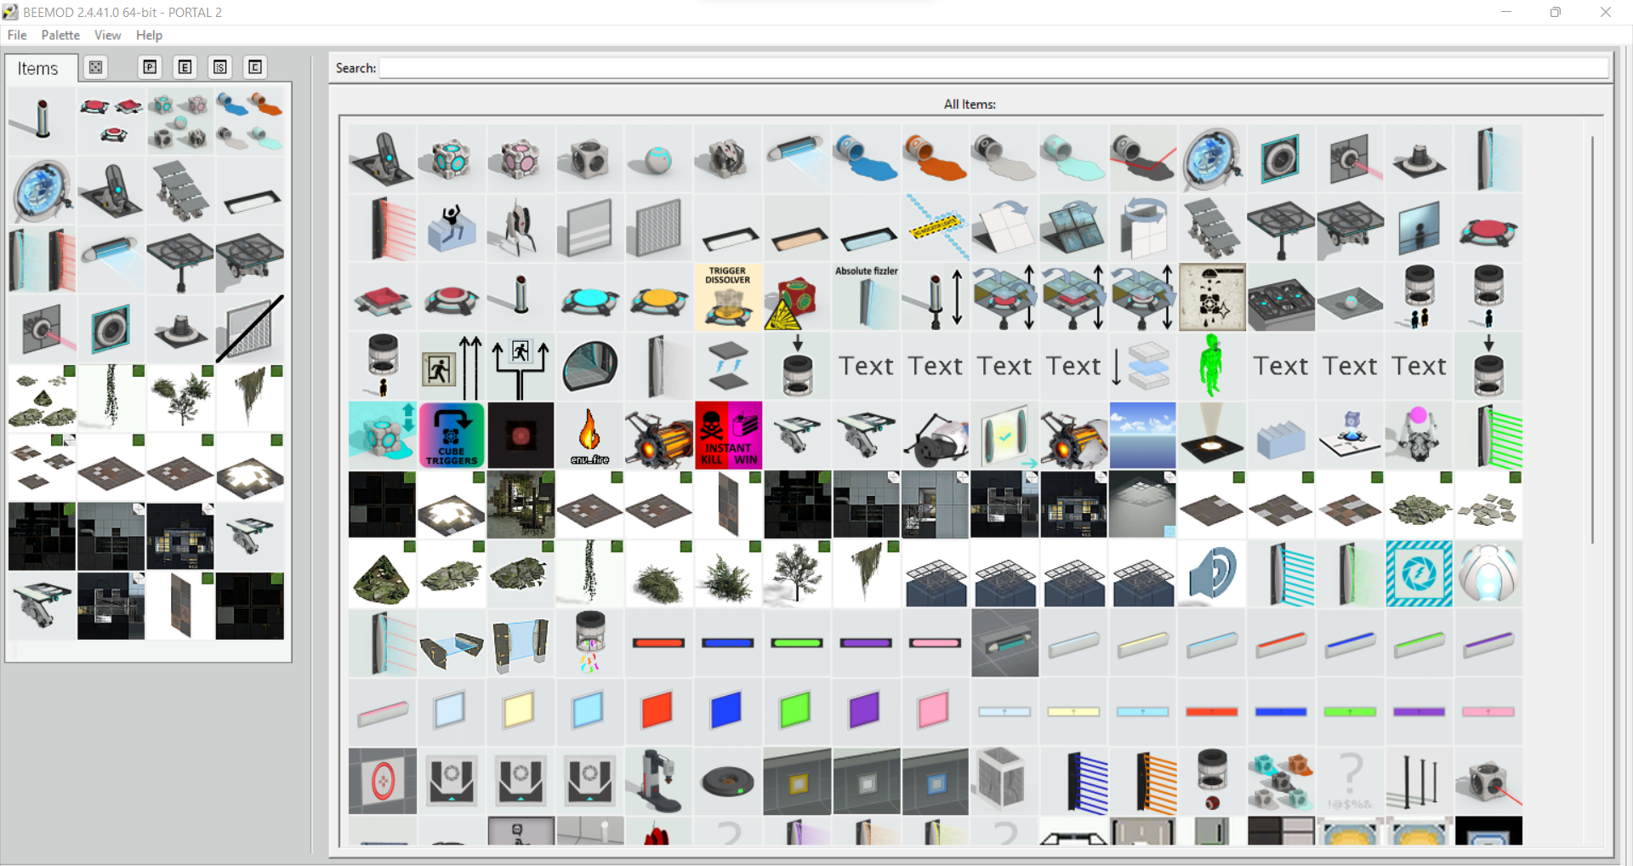The width and height of the screenshot is (1633, 866).
Task: Open the palette window with the P button
Action: pos(150,67)
